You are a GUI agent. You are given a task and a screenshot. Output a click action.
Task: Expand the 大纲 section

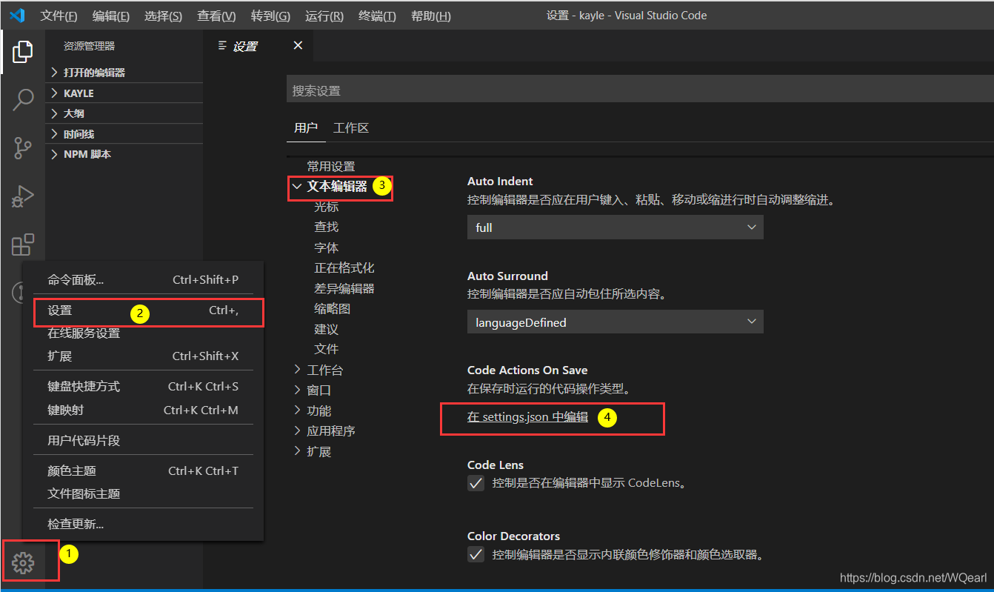[x=124, y=113]
